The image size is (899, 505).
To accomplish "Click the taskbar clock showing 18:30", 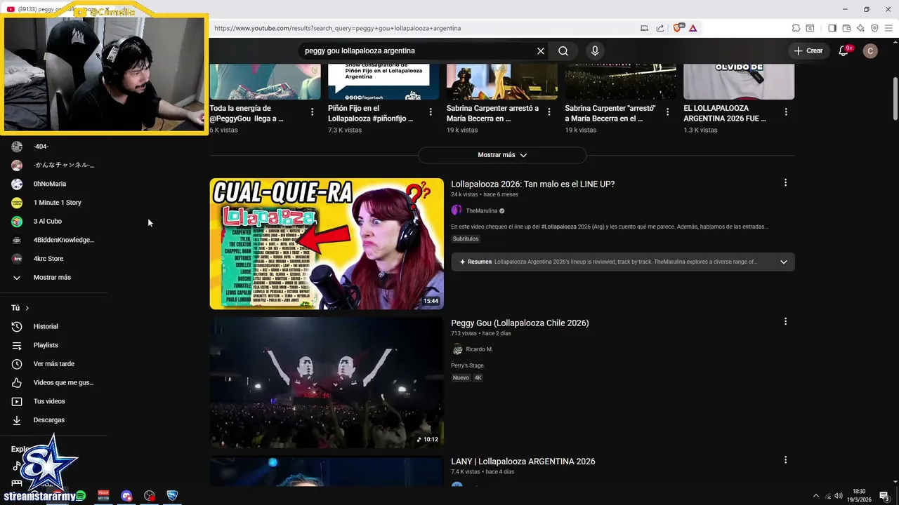I will pyautogui.click(x=859, y=496).
